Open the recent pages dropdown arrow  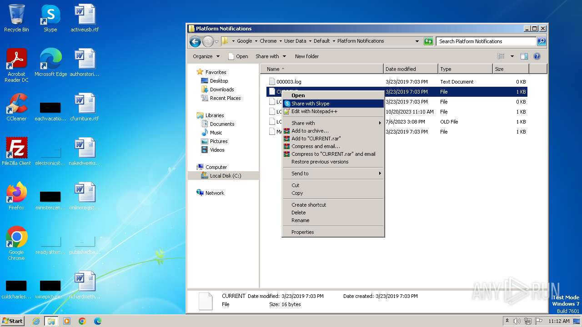[216, 41]
